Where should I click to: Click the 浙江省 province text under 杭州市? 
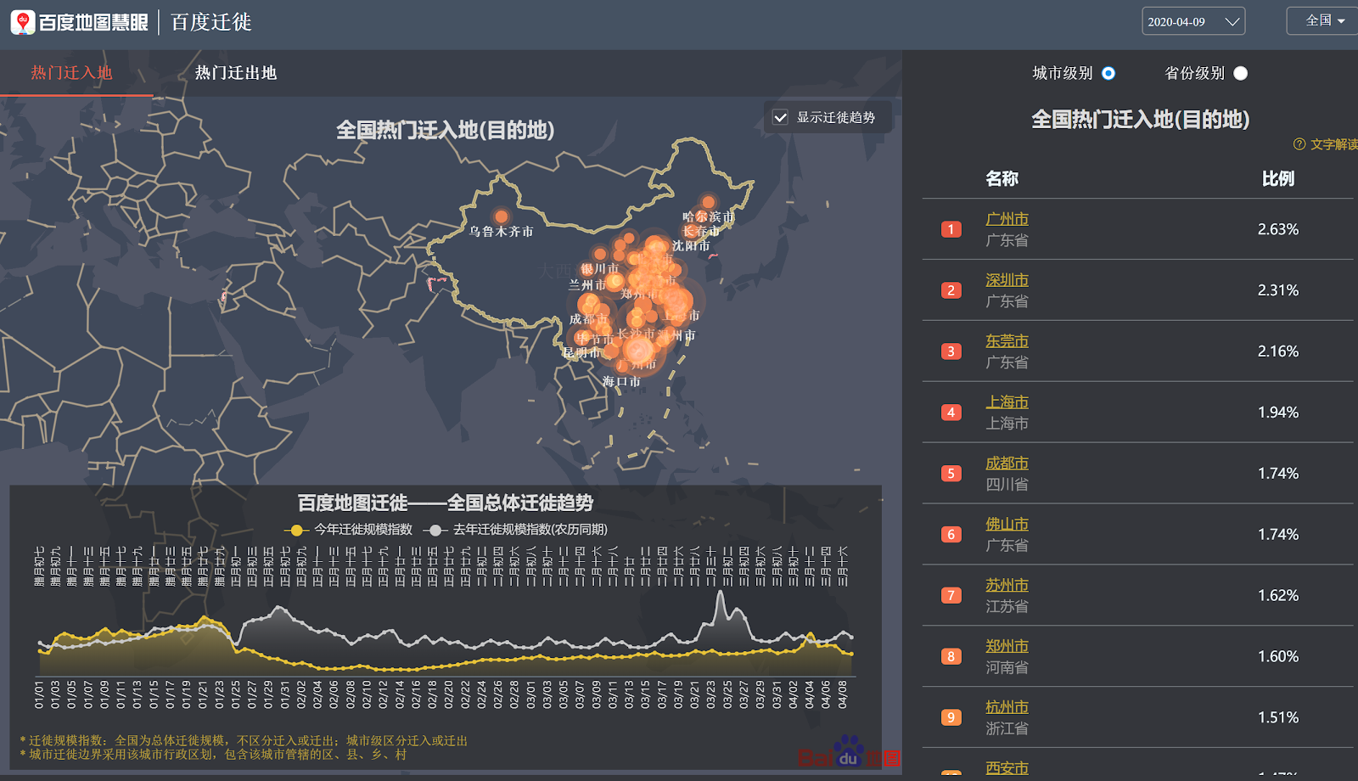[1007, 729]
